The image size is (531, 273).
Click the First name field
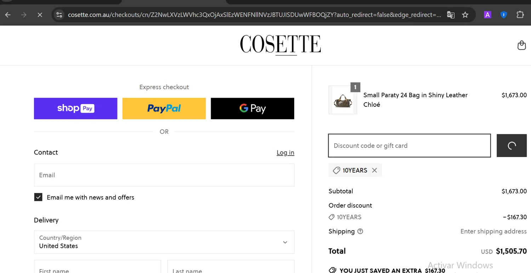(97, 267)
